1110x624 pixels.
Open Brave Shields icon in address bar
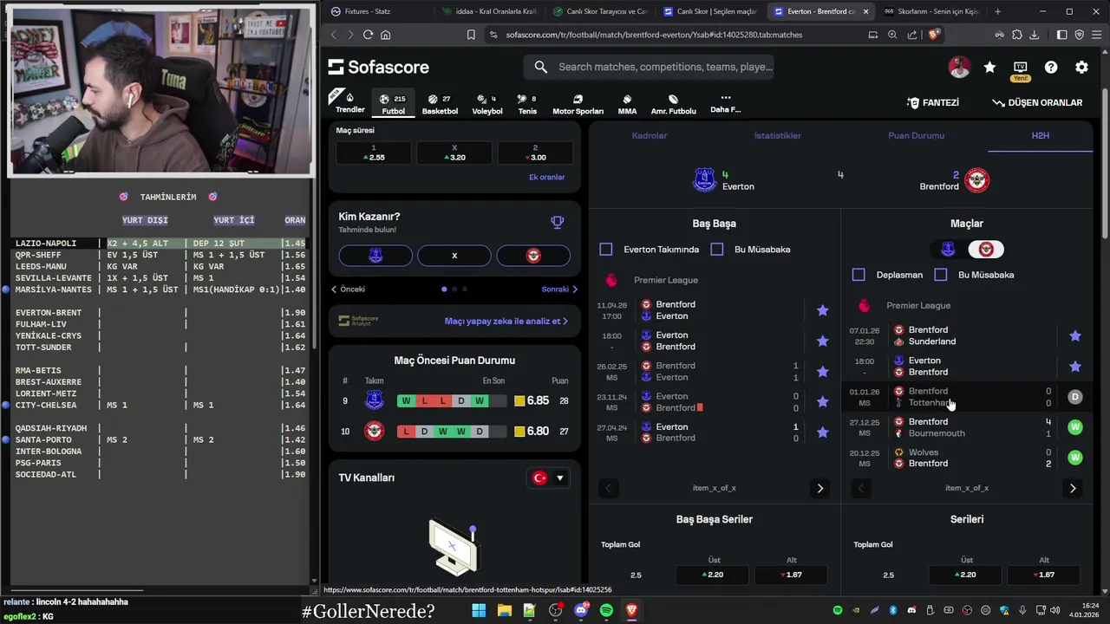[934, 35]
